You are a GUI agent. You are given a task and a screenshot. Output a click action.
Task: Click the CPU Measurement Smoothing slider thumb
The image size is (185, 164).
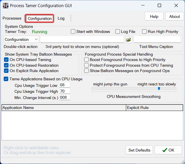click(x=159, y=89)
